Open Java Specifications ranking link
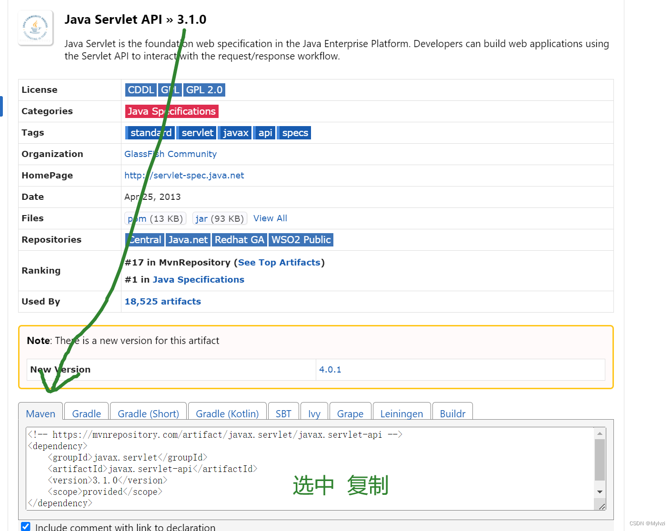The image size is (672, 531). point(199,280)
